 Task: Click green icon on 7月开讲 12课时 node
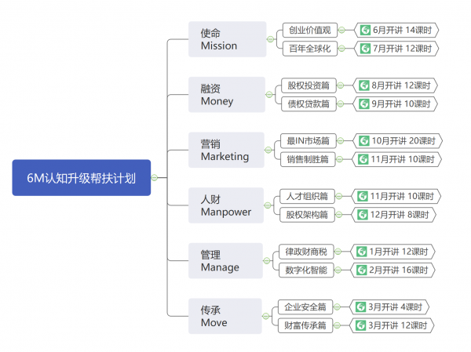[x=366, y=49]
